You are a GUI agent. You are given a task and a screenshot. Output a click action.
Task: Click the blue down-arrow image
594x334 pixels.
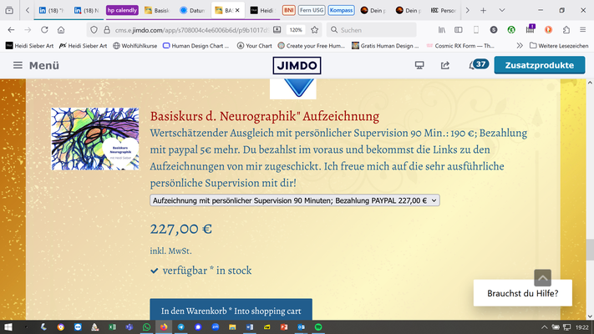pyautogui.click(x=293, y=89)
